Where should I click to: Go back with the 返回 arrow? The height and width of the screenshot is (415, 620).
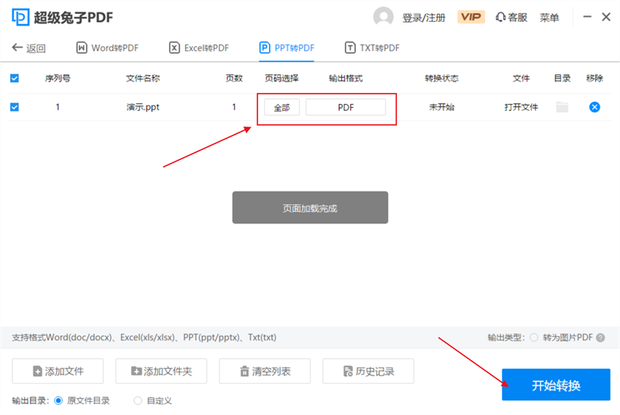point(29,48)
